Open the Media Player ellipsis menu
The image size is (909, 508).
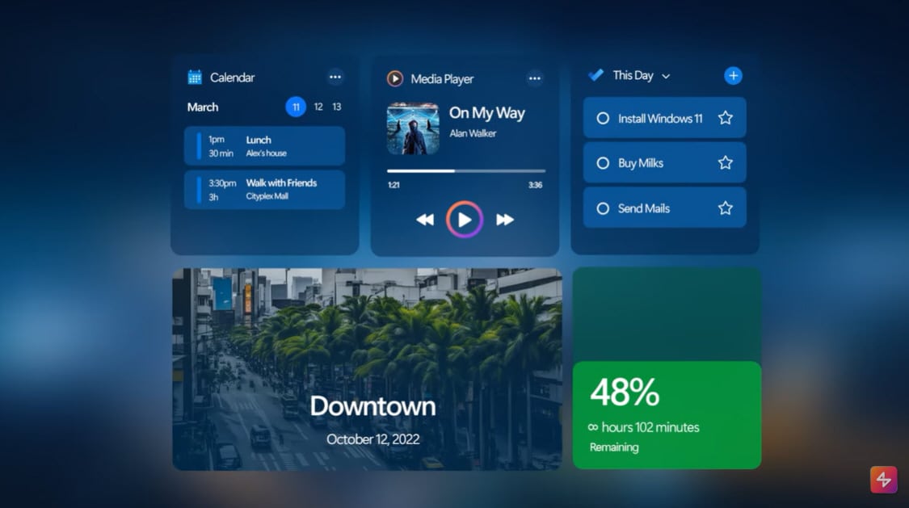tap(535, 78)
